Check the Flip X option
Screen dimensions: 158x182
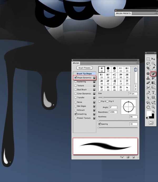[99, 101]
